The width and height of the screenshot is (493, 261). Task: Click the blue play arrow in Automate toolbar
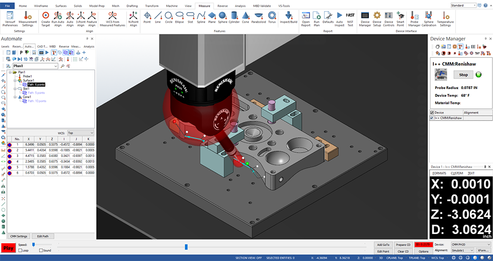tap(47, 52)
